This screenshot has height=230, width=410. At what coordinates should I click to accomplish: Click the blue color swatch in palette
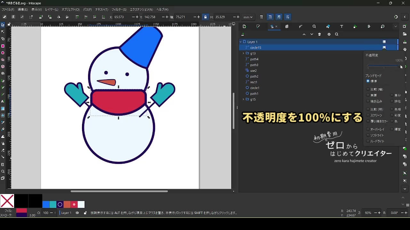(x=46, y=204)
